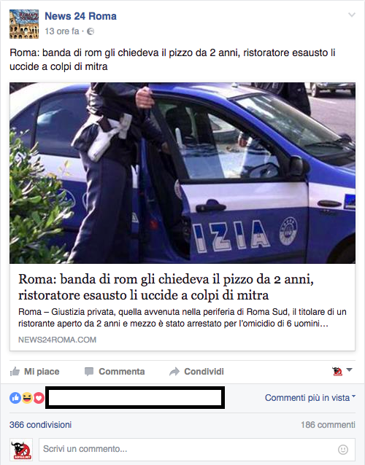
Task: Open the emoji picker smiley icon
Action: 343,450
